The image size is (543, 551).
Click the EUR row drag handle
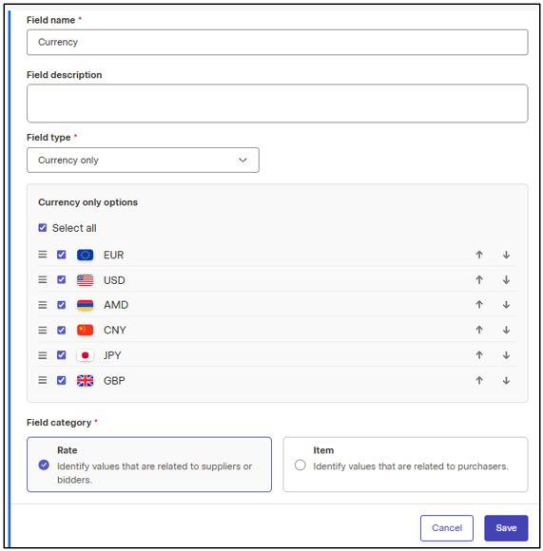43,255
